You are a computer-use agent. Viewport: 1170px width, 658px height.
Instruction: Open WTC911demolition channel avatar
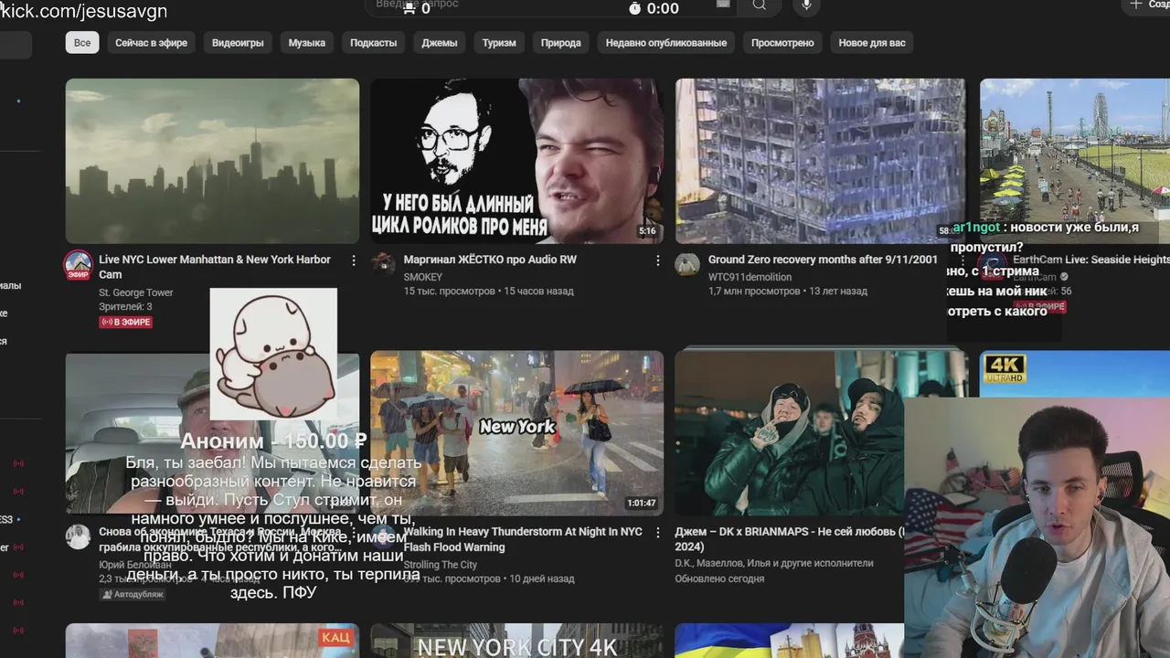coord(687,264)
